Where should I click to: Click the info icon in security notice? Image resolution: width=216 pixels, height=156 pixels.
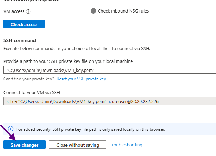10,129
